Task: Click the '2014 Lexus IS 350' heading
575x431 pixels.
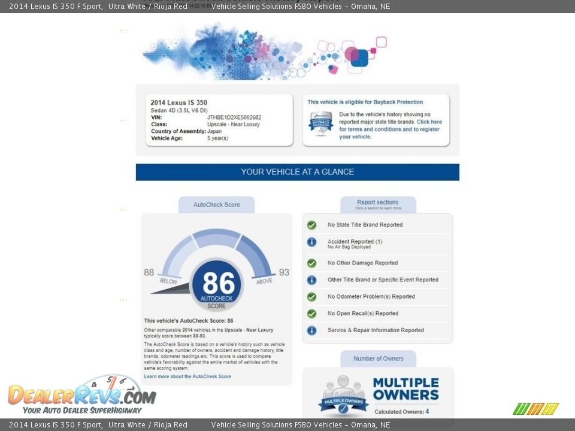Action: click(178, 102)
